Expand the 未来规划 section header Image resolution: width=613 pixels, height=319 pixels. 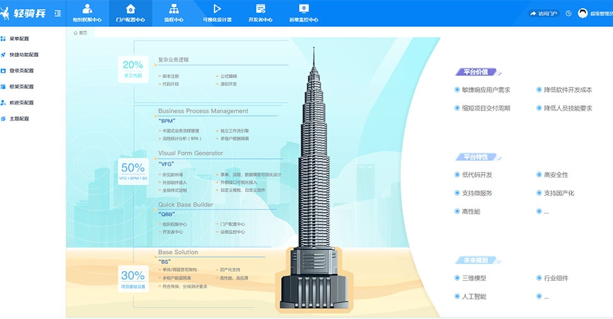coord(476,260)
